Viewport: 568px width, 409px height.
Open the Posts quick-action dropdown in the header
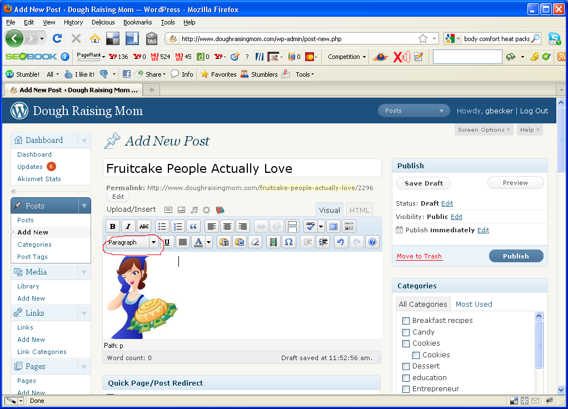442,111
